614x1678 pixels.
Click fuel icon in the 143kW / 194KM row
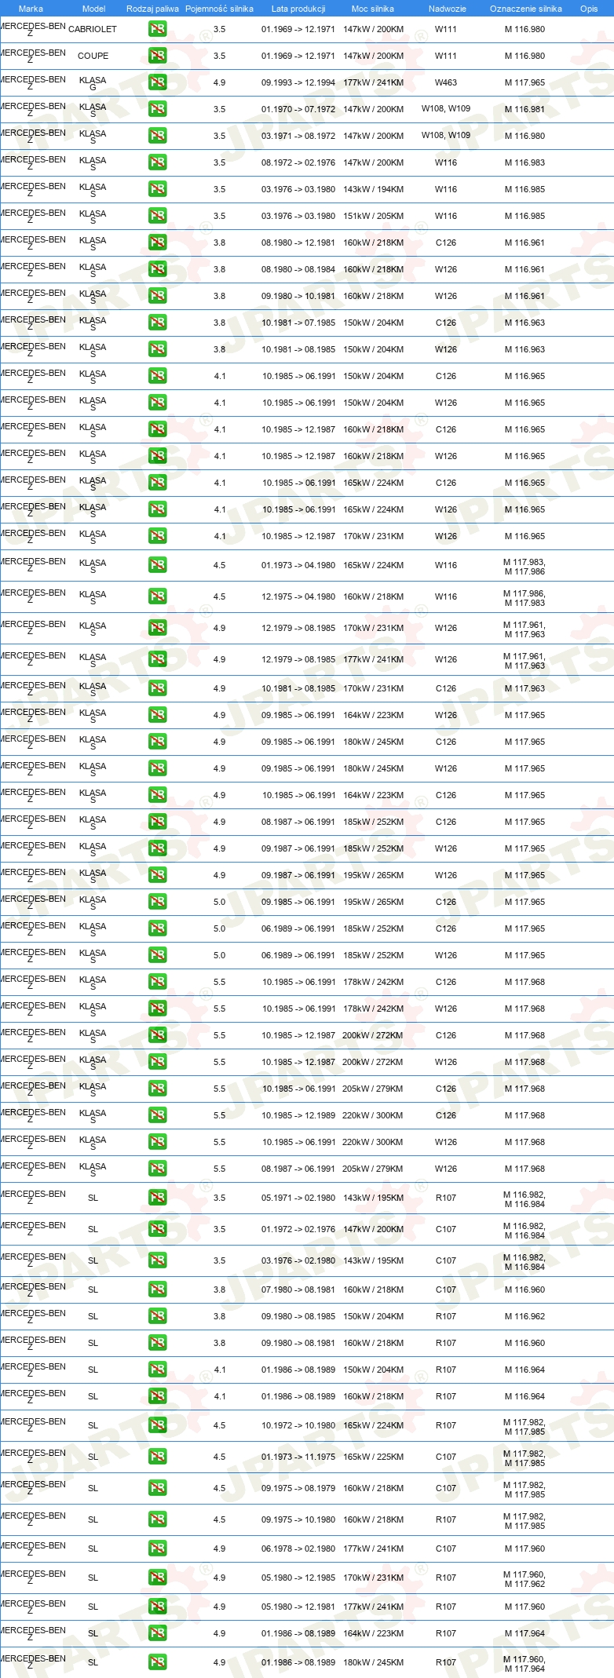pos(158,189)
